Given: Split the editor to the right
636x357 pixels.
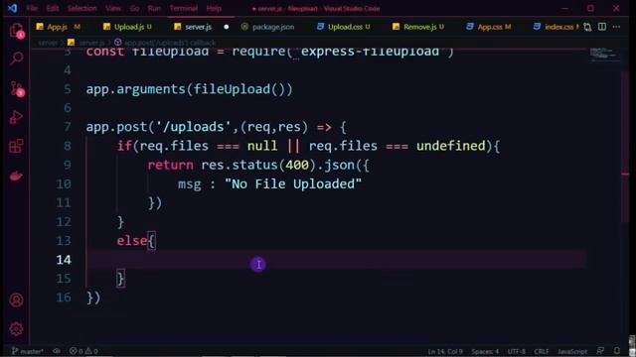Looking at the screenshot, I should (602, 27).
